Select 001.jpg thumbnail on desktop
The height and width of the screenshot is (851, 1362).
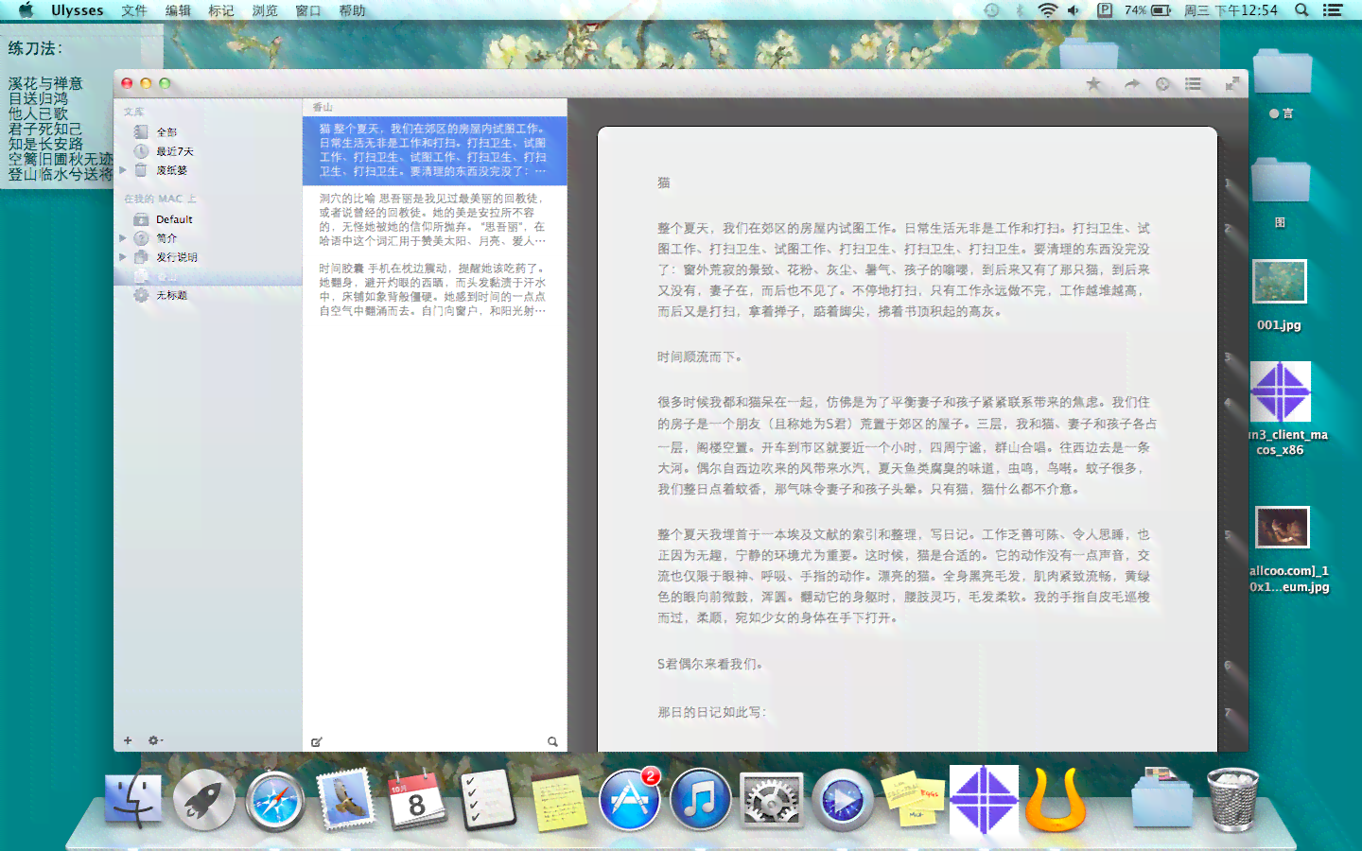click(x=1280, y=282)
